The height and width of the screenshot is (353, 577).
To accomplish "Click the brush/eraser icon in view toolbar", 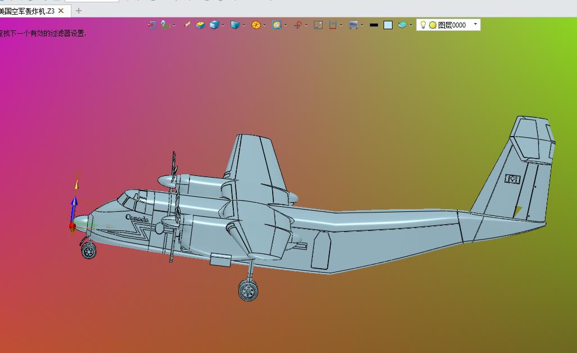I will 187,25.
